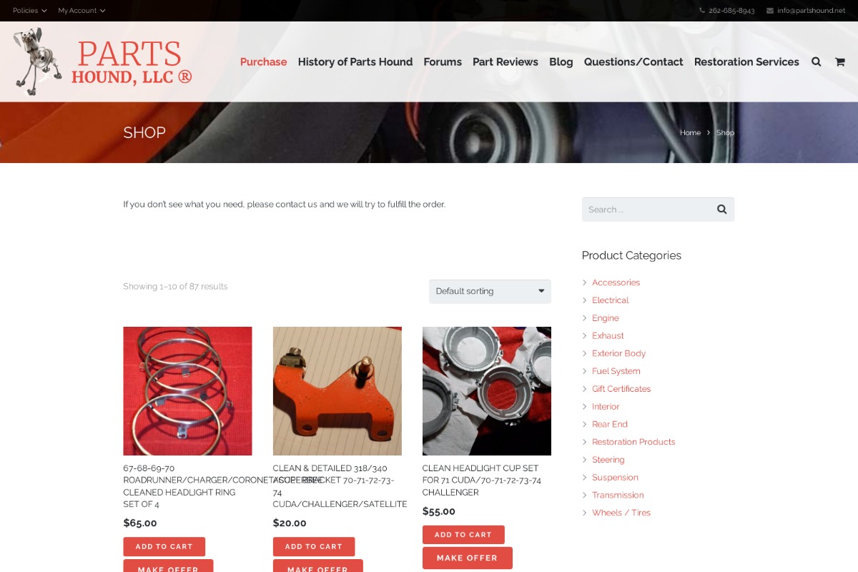Viewport: 858px width, 572px height.
Task: Open the shopping cart icon
Action: 839,61
